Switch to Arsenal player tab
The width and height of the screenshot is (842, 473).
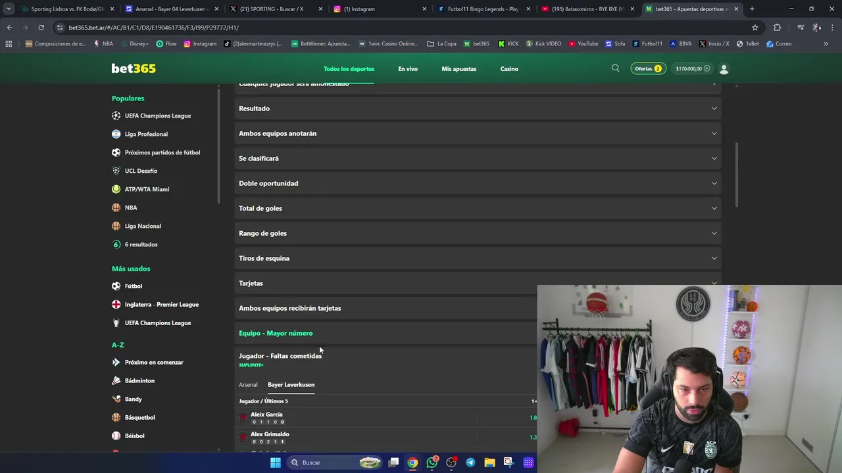click(x=248, y=385)
